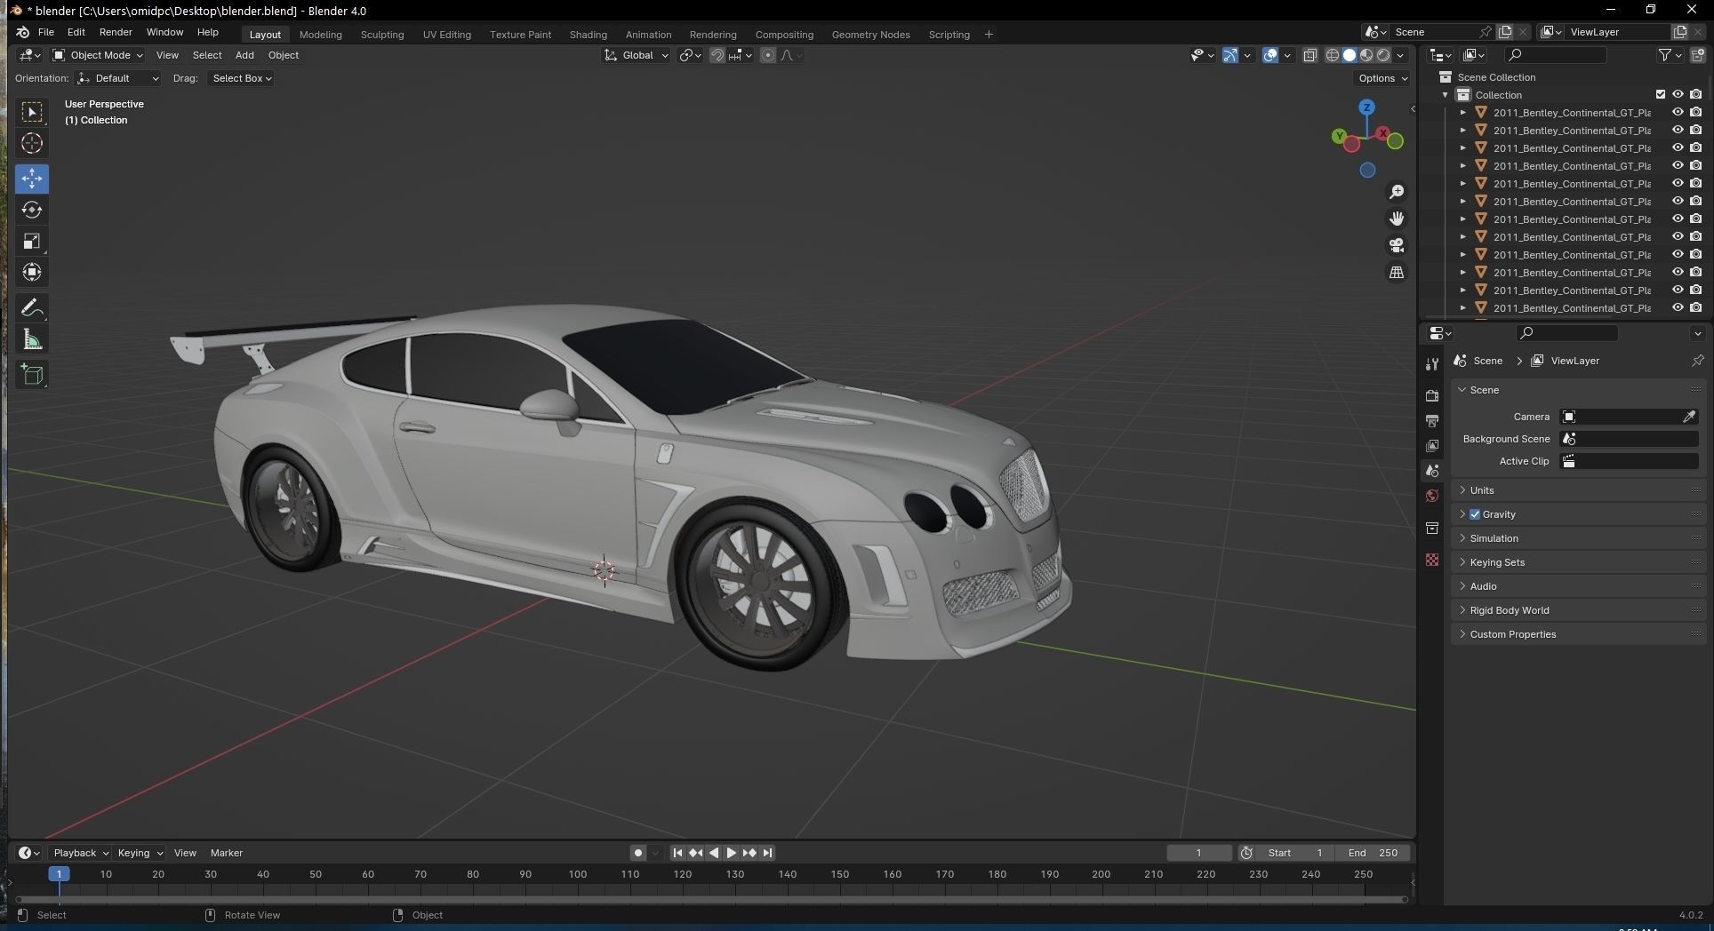Open the Output properties tab
Image resolution: width=1714 pixels, height=931 pixels.
point(1431,420)
